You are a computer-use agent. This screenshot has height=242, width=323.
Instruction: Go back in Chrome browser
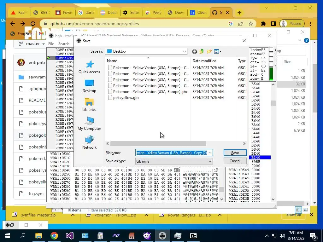pyautogui.click(x=13, y=24)
